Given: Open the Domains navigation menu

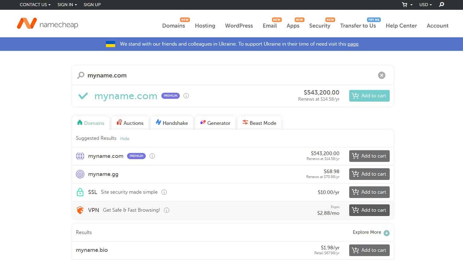Looking at the screenshot, I should click(174, 26).
